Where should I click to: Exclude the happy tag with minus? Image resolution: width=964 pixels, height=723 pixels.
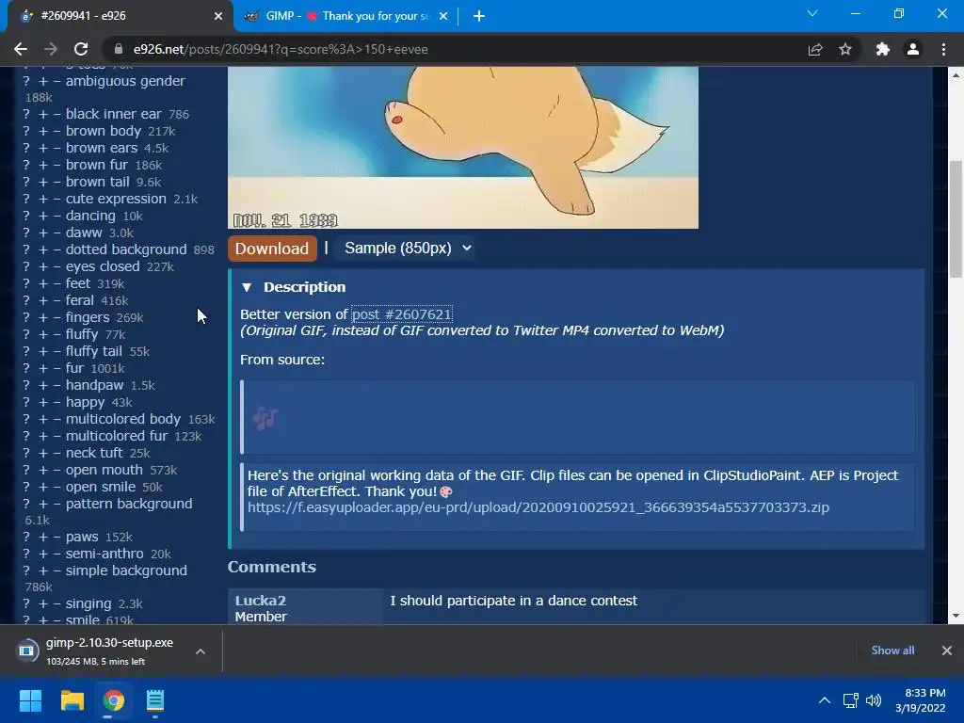click(x=56, y=402)
